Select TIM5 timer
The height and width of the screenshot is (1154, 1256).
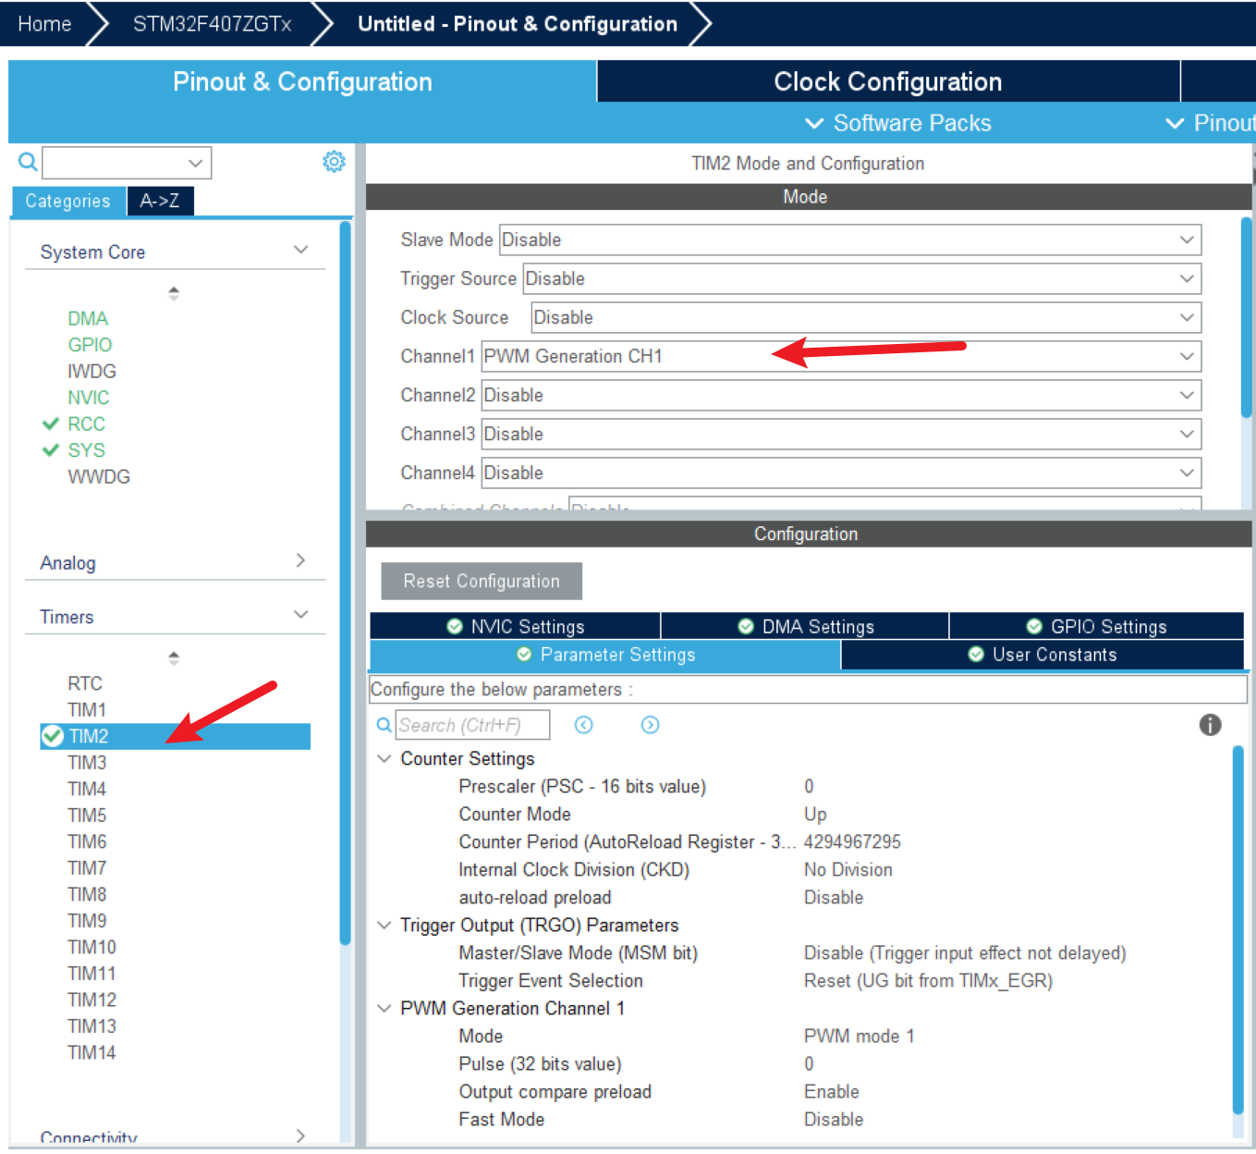(x=87, y=815)
